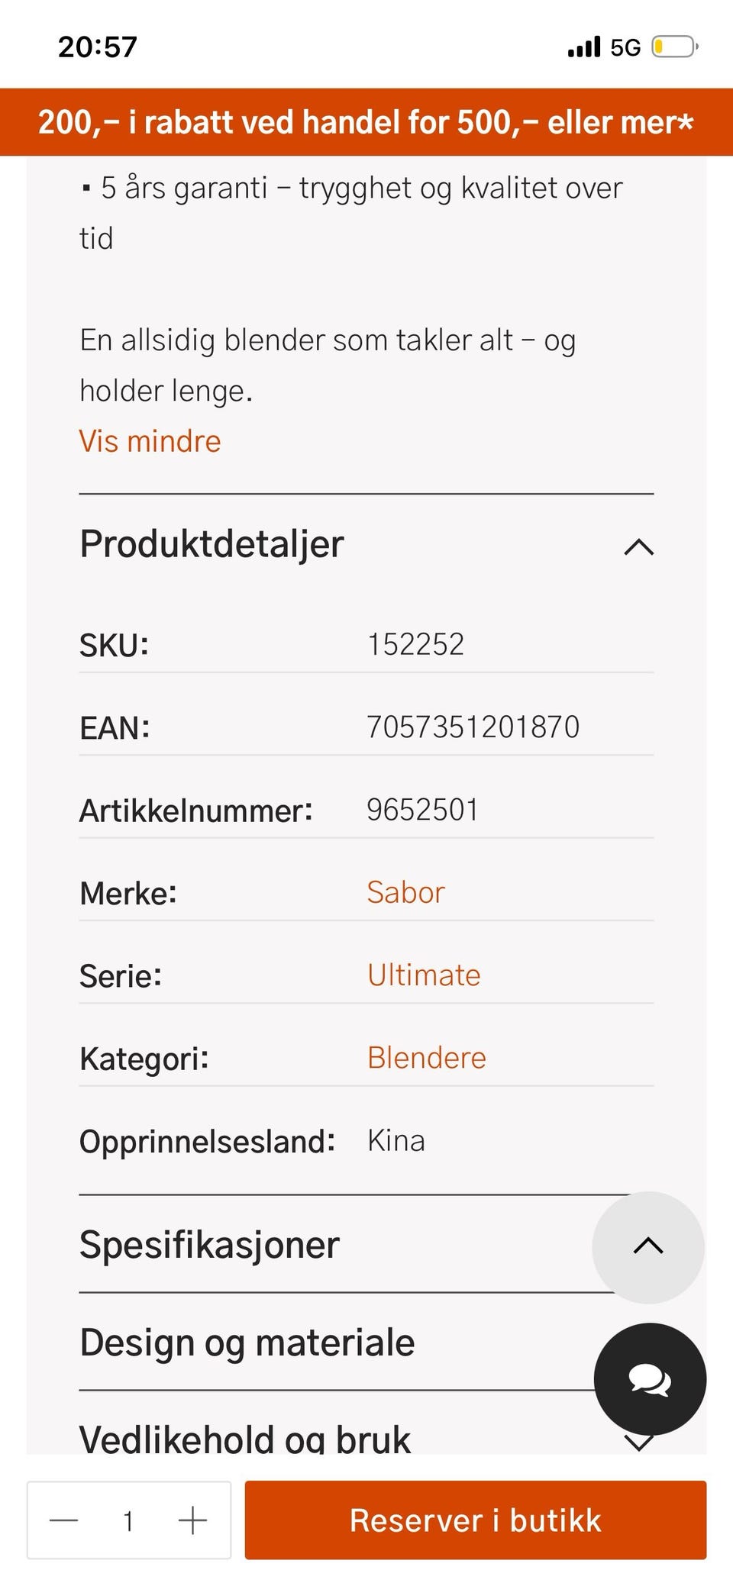Decrease quantity with the minus icon

(64, 1520)
